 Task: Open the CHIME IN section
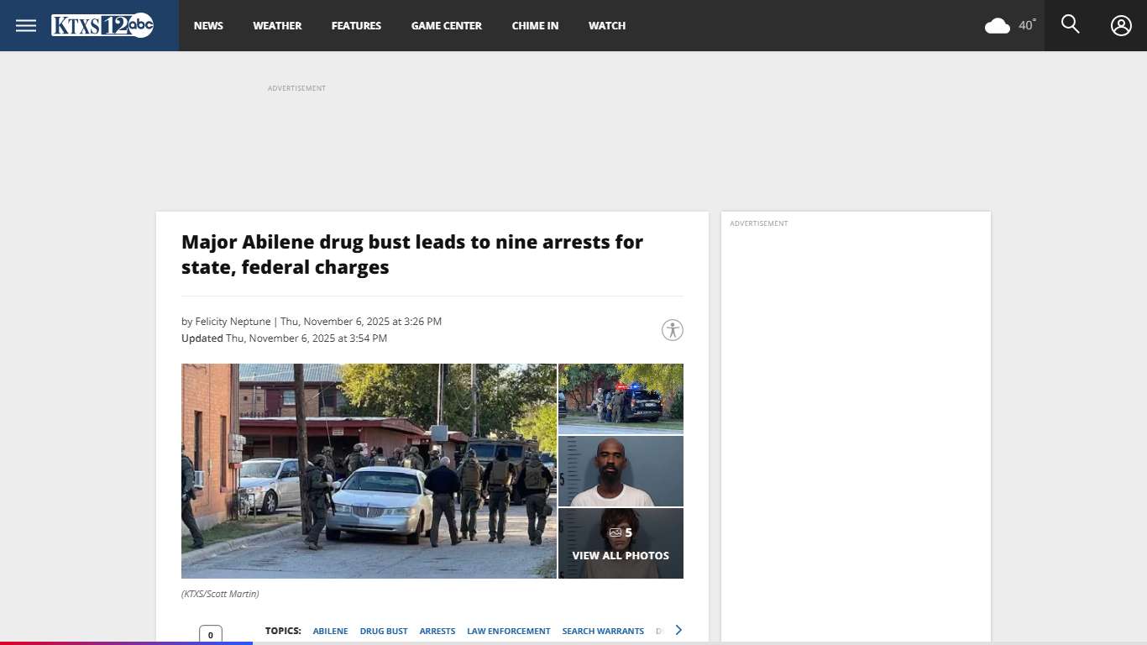(535, 25)
